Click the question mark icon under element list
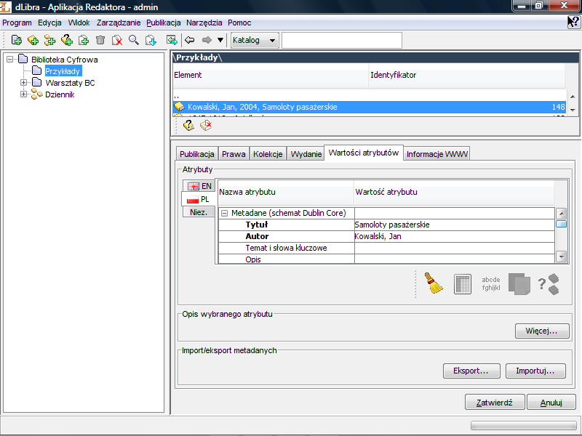This screenshot has height=436, width=582. (x=188, y=126)
